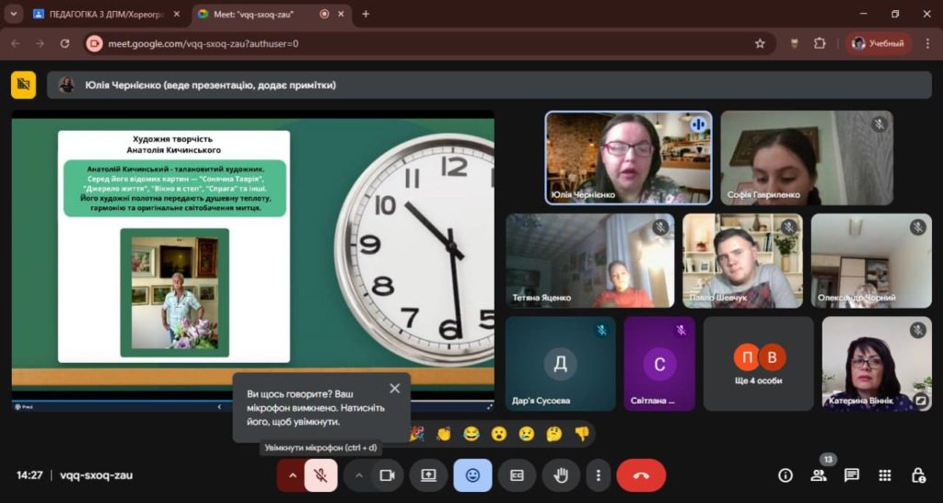The image size is (943, 503).
Task: Raise your hand in the meeting
Action: (x=560, y=475)
